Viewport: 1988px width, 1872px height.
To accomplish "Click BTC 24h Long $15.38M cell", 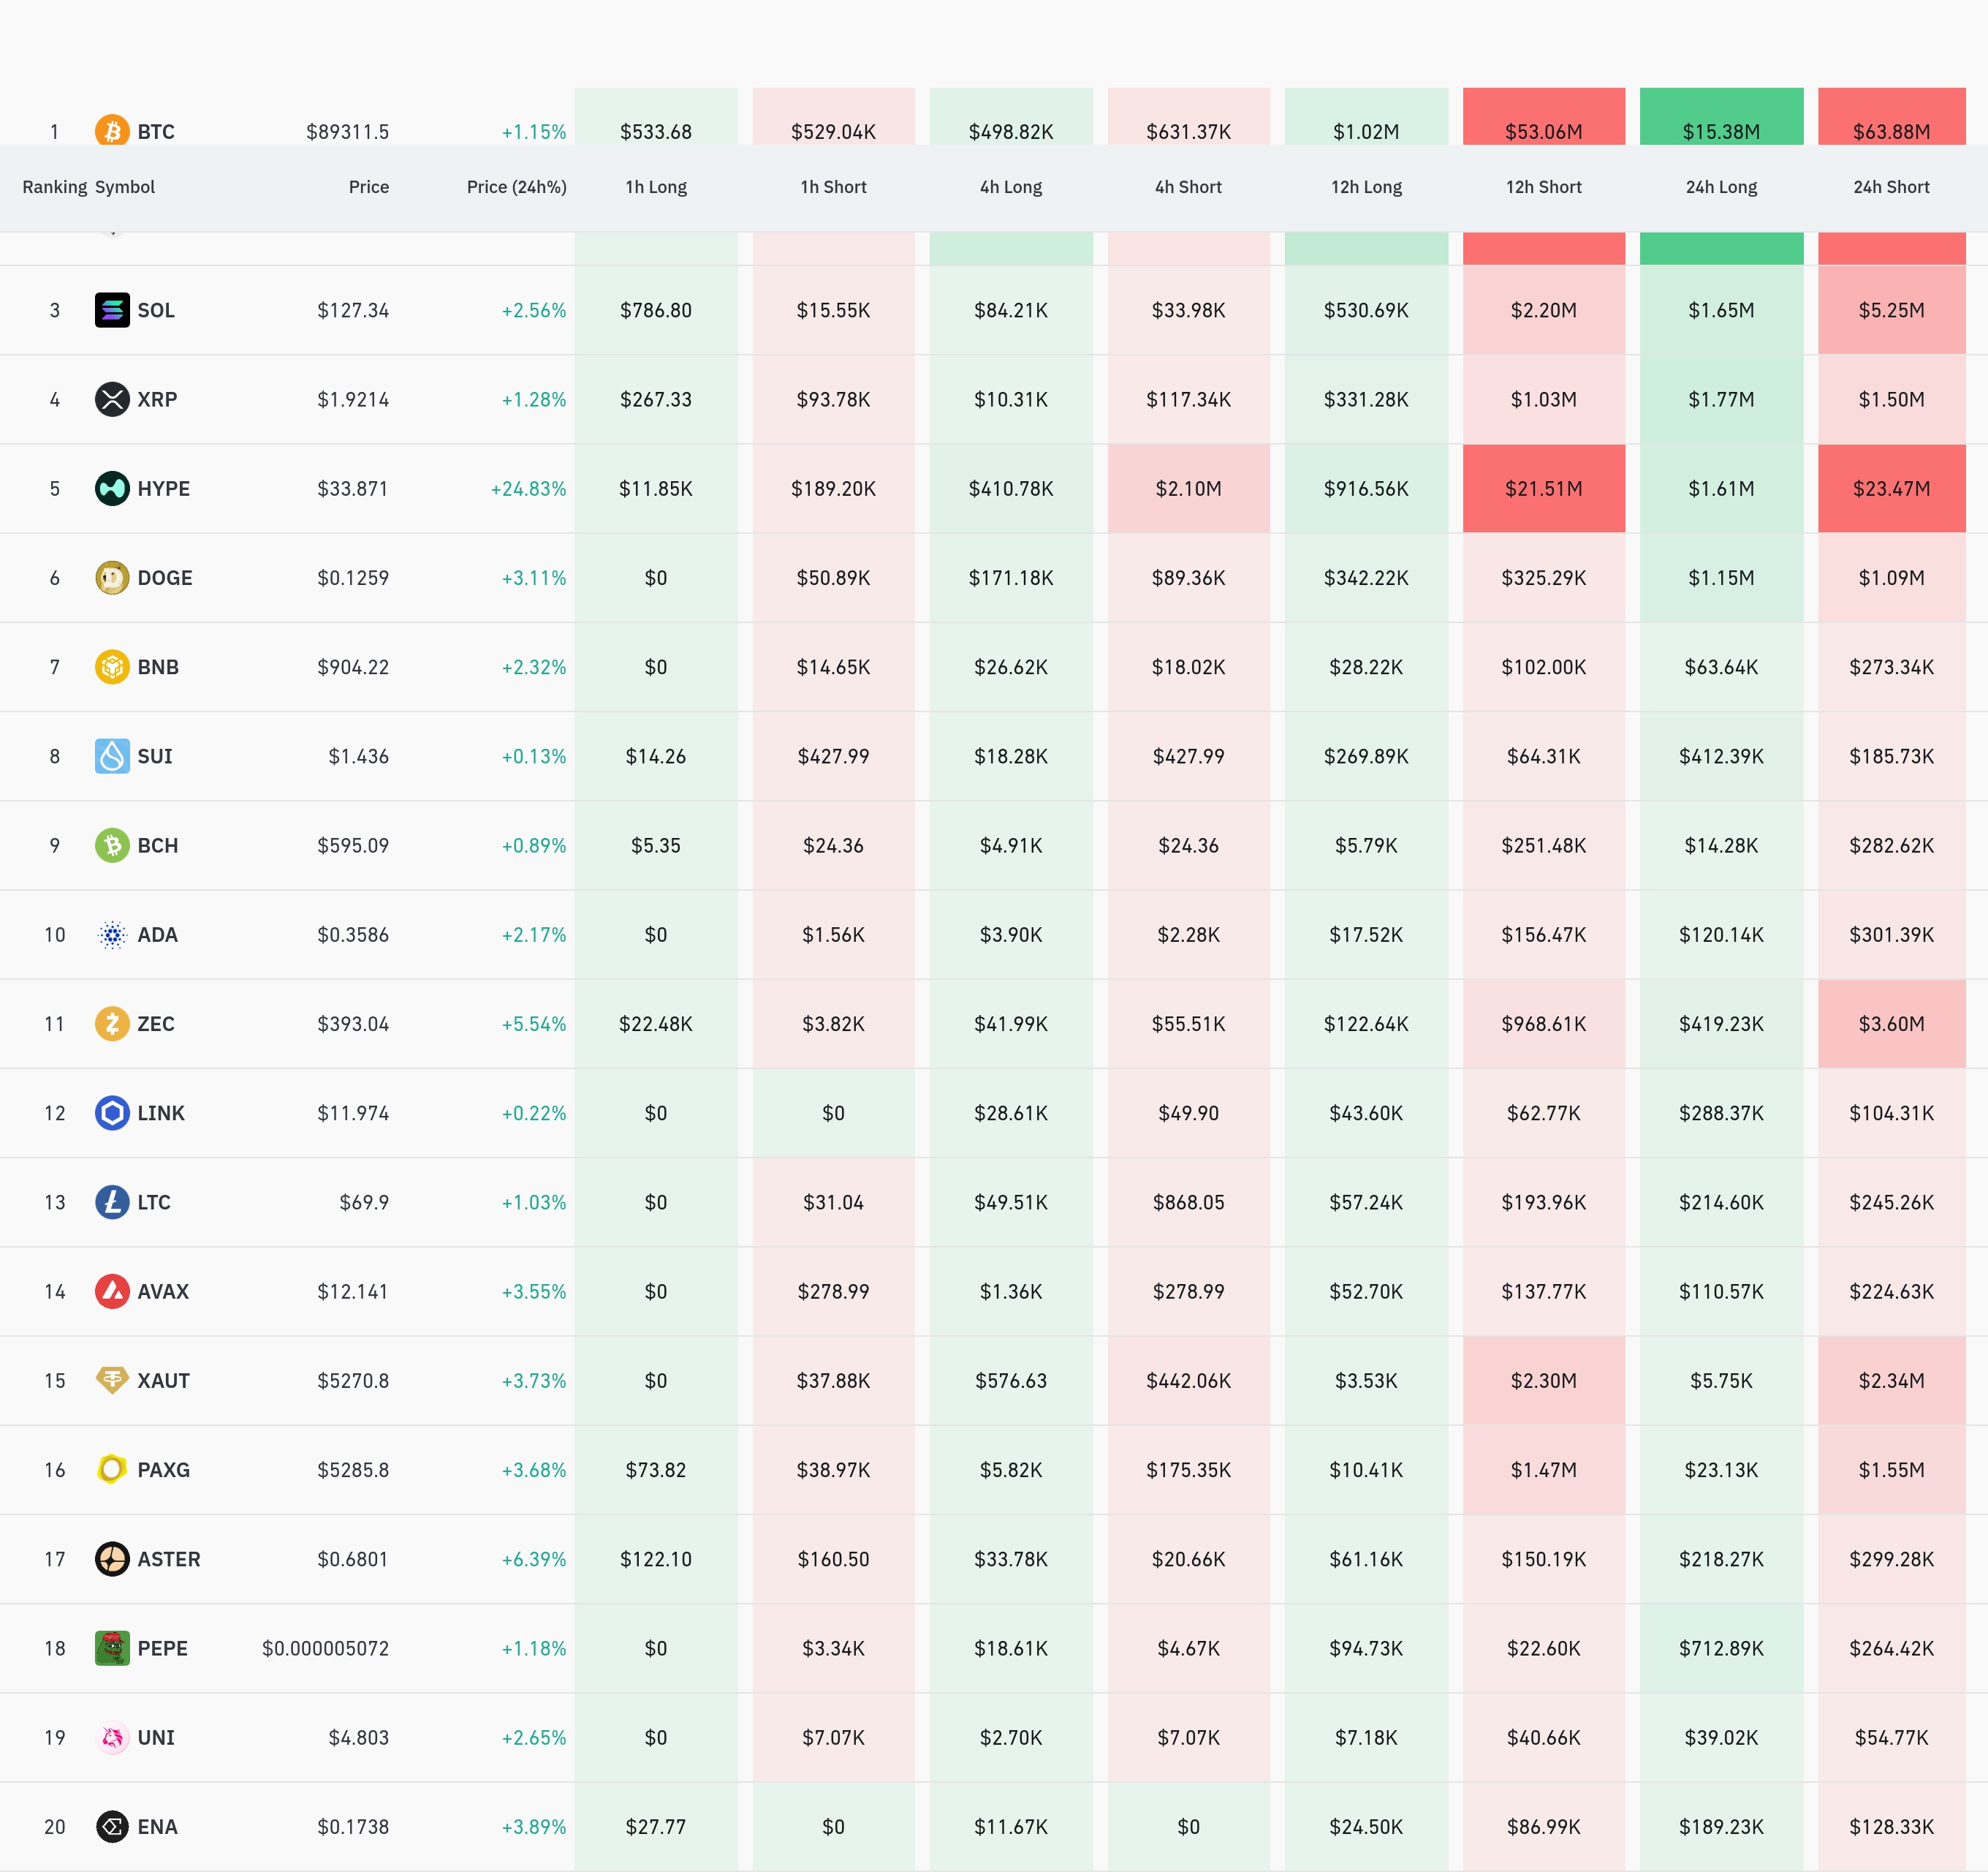I will (1720, 125).
